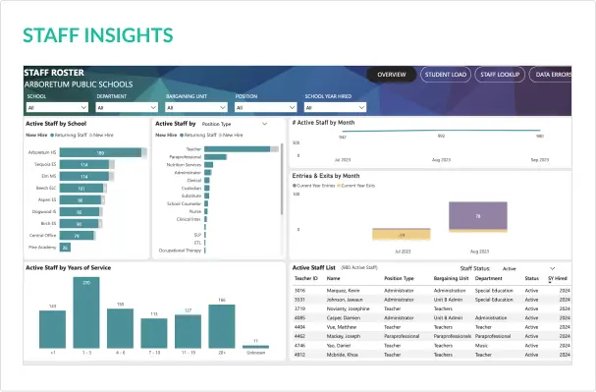Viewport: 596px width, 392px height.
Task: Sort by Status column header
Action: (532, 279)
